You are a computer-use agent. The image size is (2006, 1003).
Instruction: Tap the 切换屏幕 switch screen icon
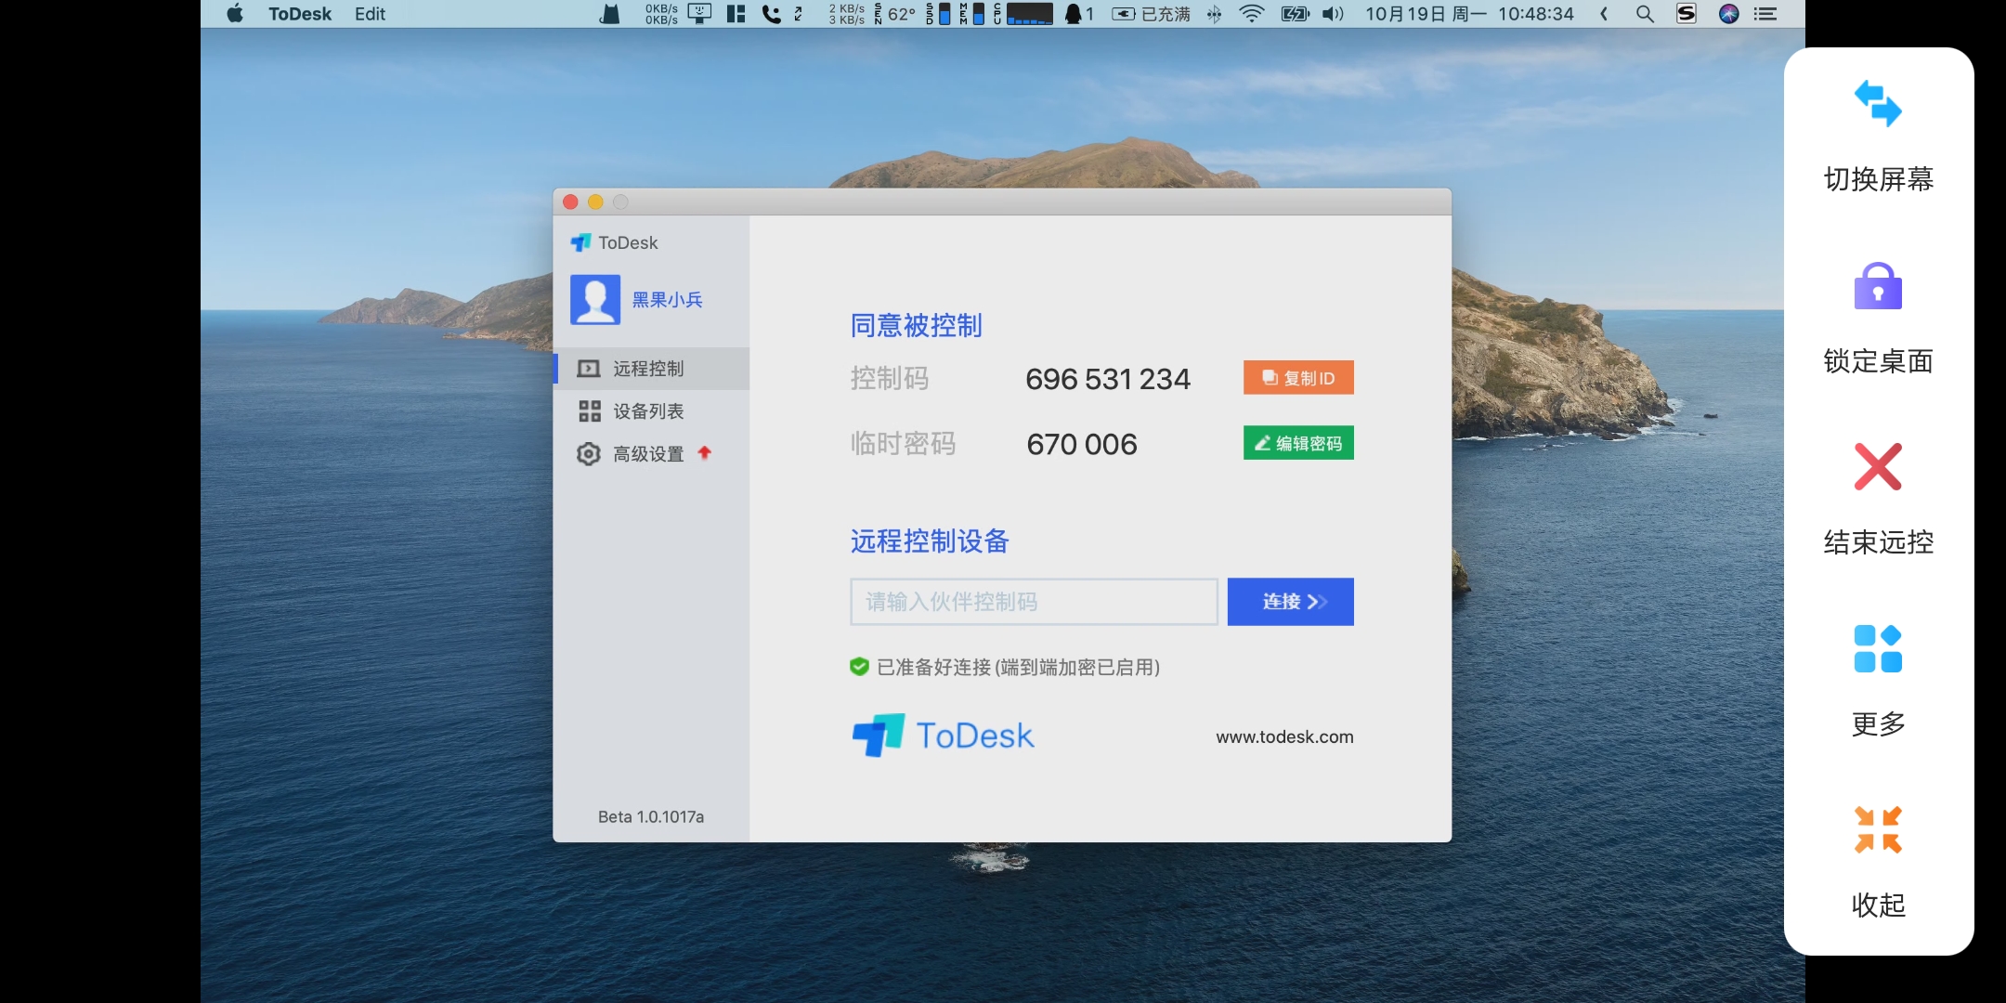coord(1878,103)
